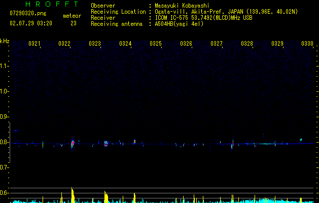Viewport: 319px width, 203px height.
Task: Click the 0.6 kHz axis label
Action: (x=4, y=193)
